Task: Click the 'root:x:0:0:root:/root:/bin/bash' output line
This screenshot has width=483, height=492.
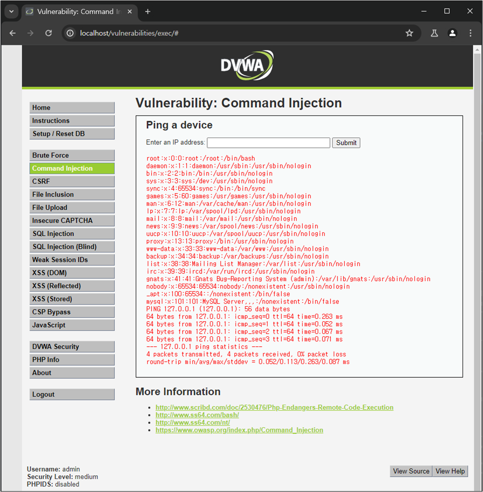Action: pos(201,158)
